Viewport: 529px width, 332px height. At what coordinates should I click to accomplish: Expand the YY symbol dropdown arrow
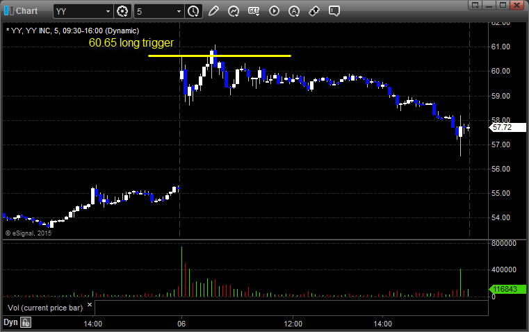click(x=108, y=11)
